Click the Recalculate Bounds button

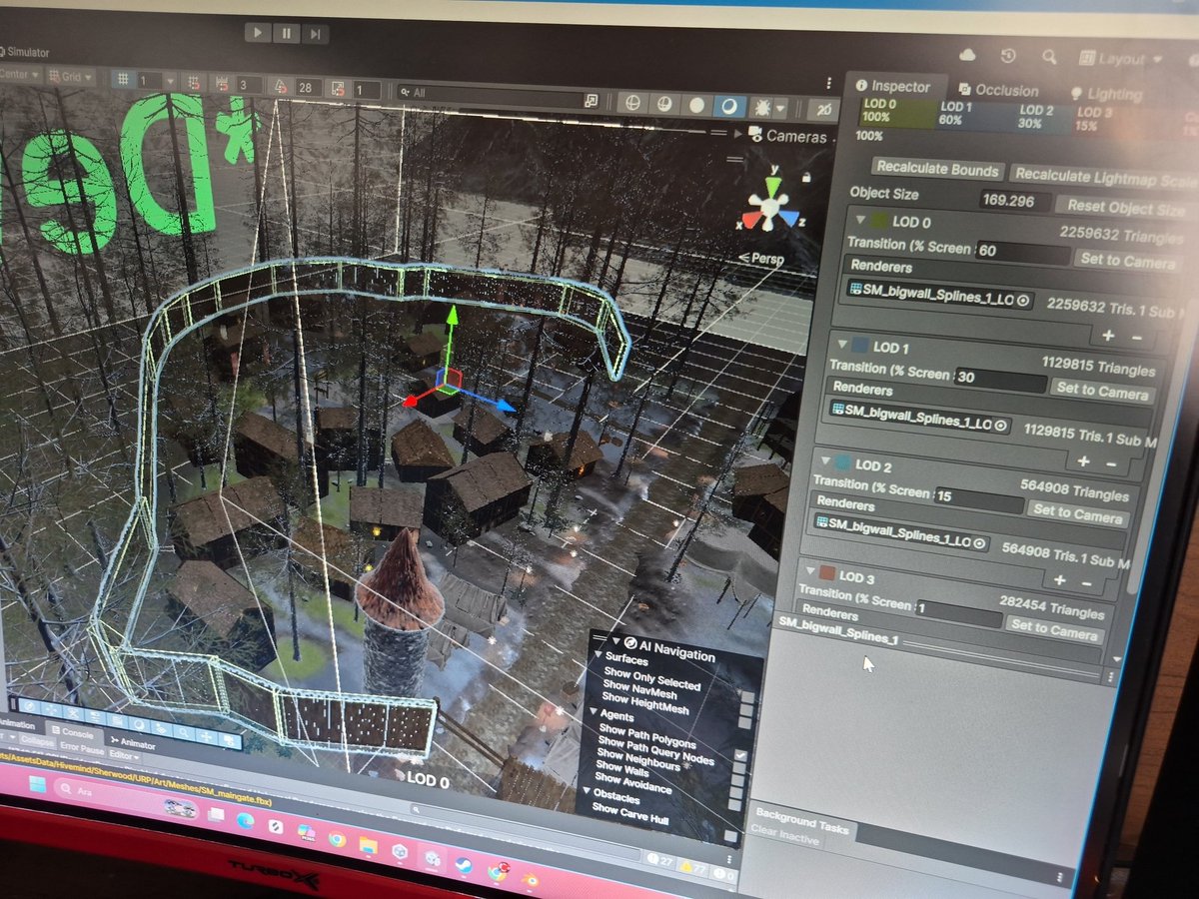pyautogui.click(x=936, y=170)
